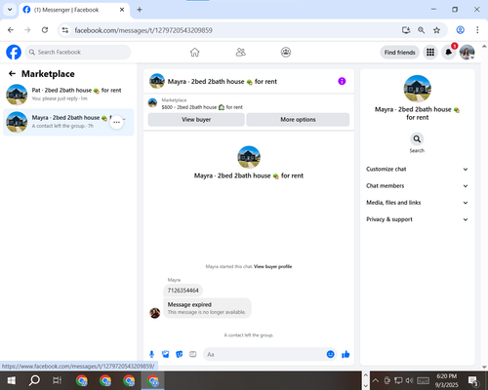Open the Home feed icon
This screenshot has width=488, height=390.
[x=194, y=52]
